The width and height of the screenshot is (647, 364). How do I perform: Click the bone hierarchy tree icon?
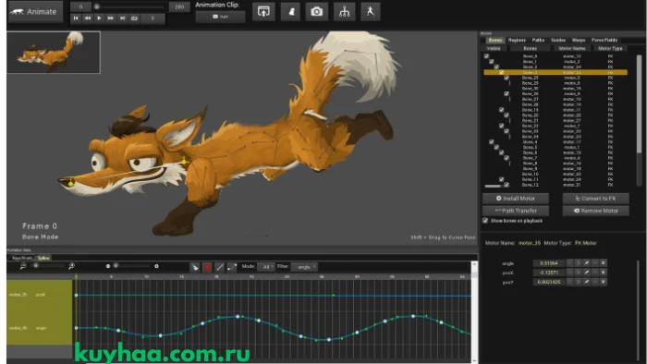click(x=344, y=11)
